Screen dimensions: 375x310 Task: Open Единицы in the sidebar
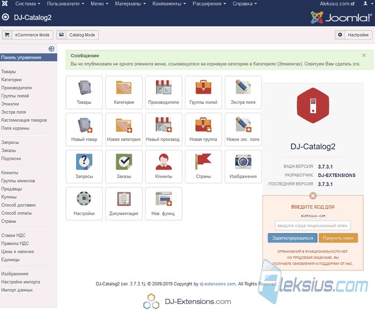coord(10,260)
